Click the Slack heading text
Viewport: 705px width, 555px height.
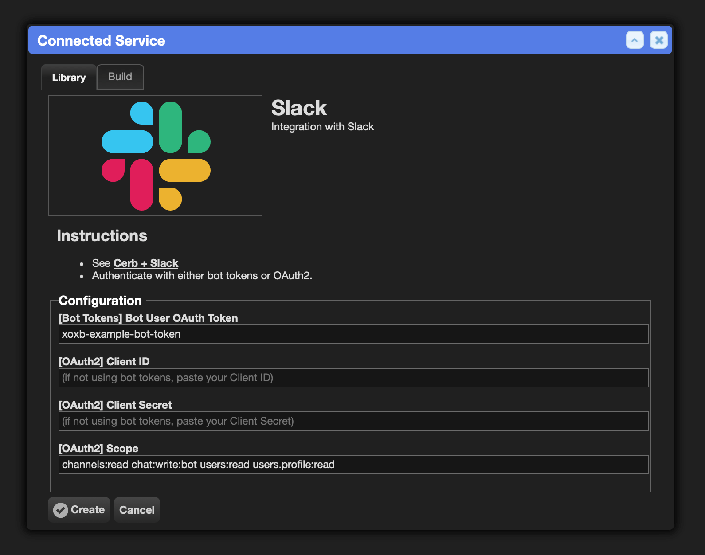click(x=299, y=108)
